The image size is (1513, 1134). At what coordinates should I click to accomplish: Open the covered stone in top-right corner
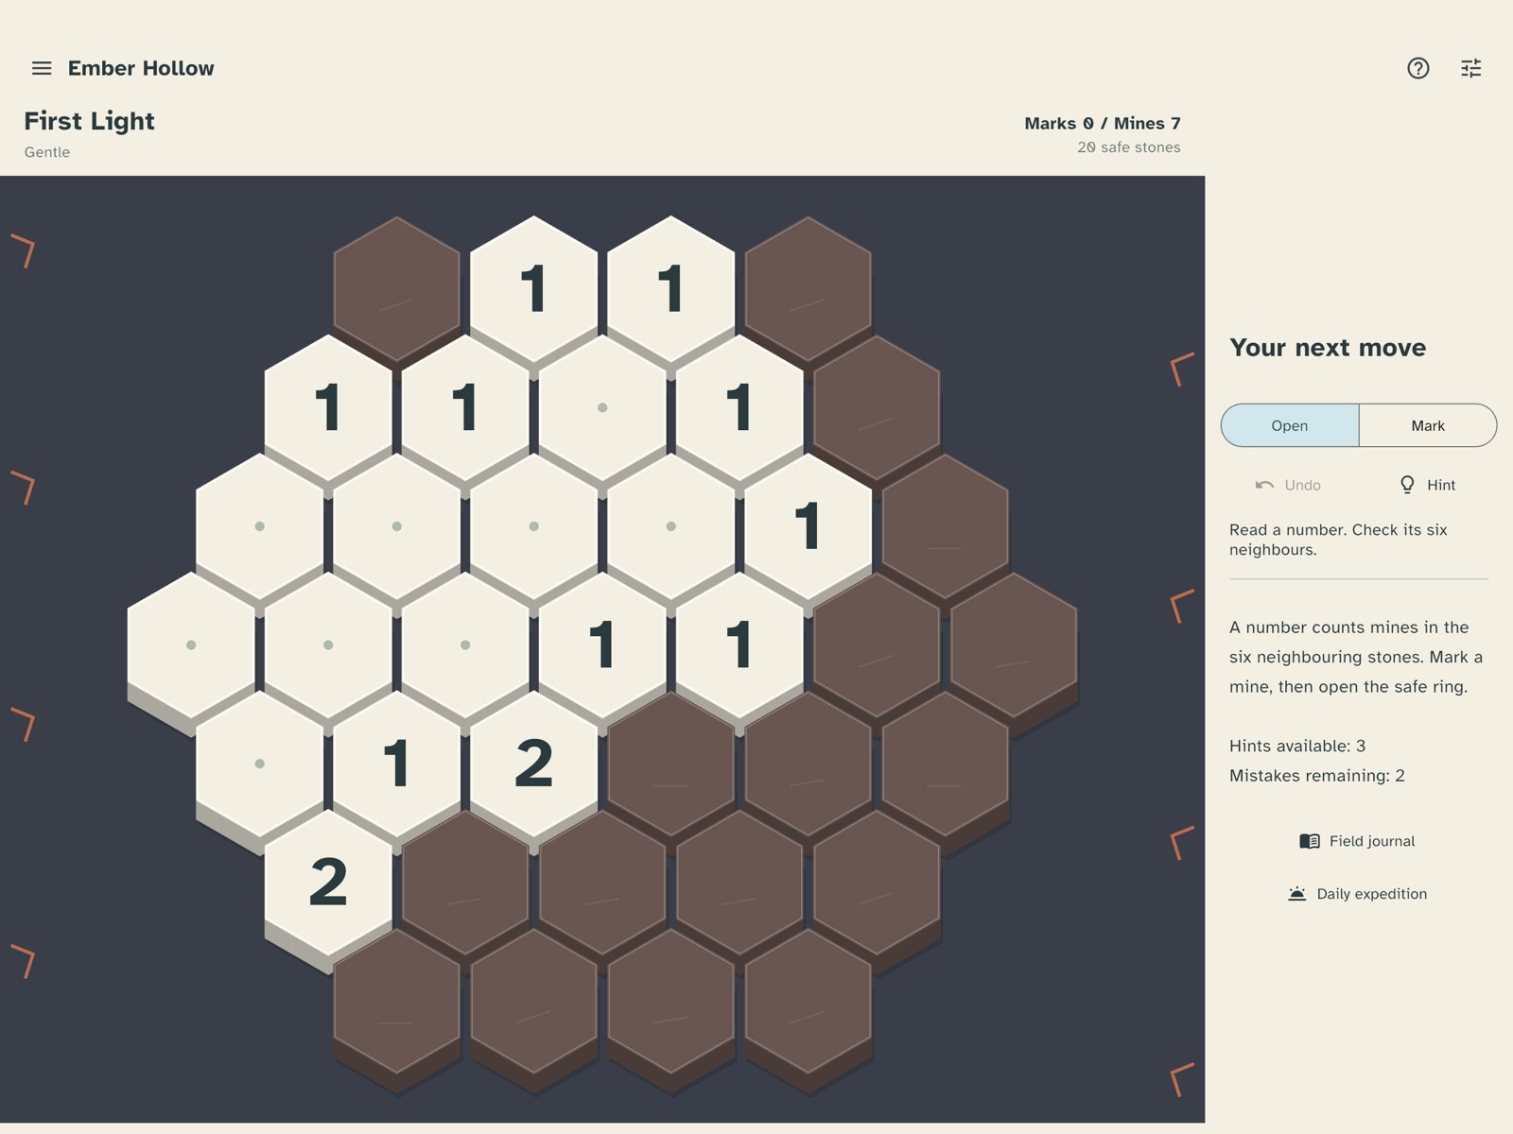(809, 288)
